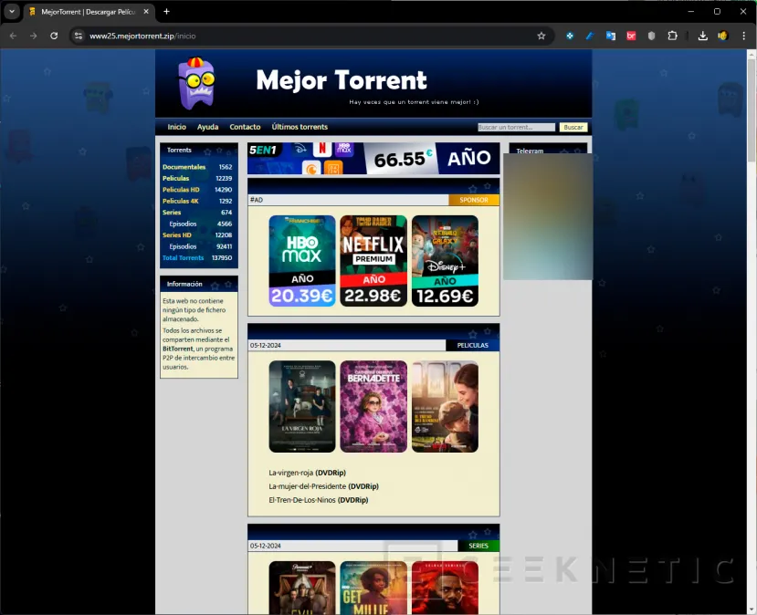Image resolution: width=757 pixels, height=615 pixels.
Task: Click the forward navigation arrow
Action: click(x=35, y=36)
